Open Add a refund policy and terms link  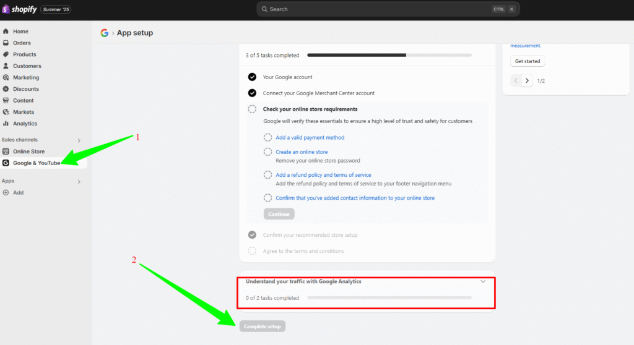point(323,175)
